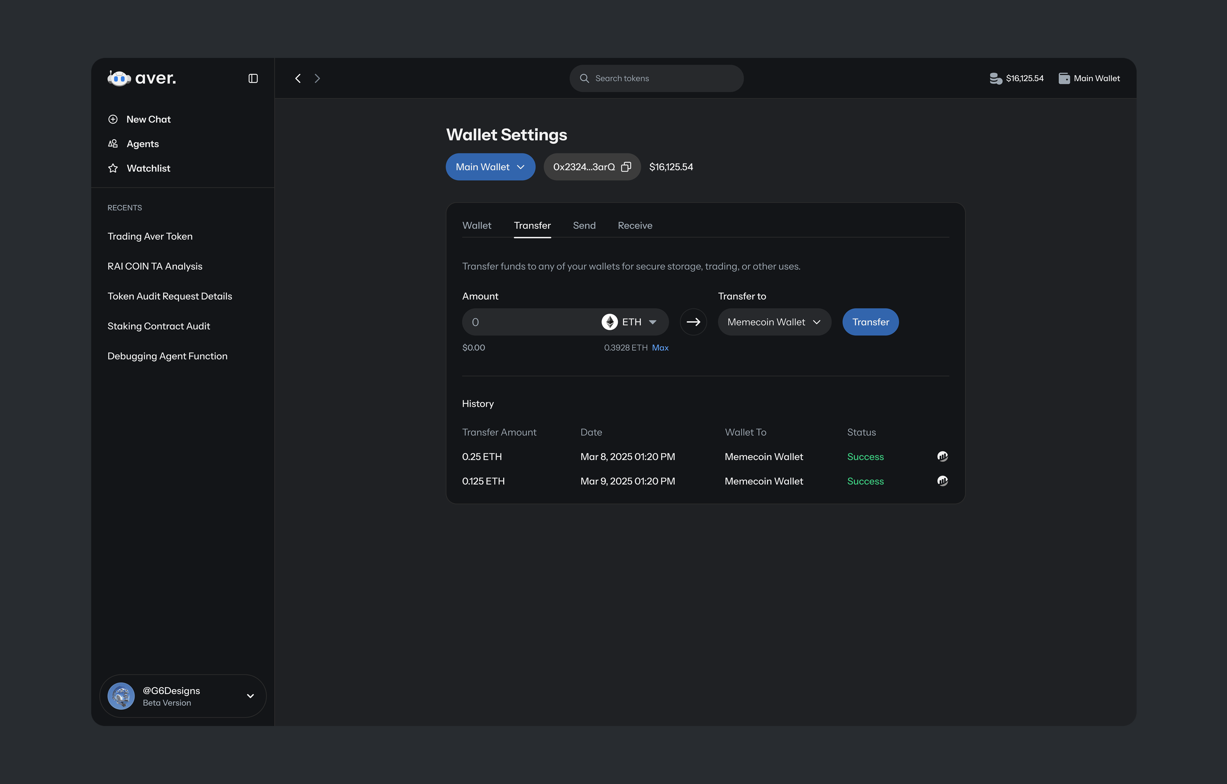The width and height of the screenshot is (1227, 784).
Task: Click the Date column header
Action: coord(591,432)
